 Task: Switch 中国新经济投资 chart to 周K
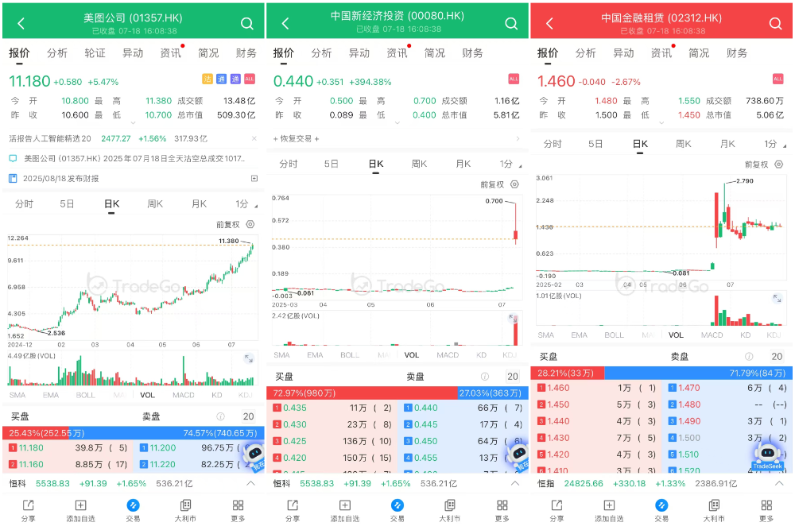[x=419, y=164]
